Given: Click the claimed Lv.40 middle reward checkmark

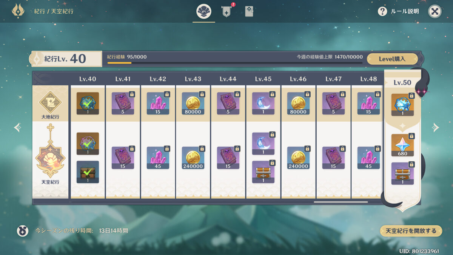Looking at the screenshot, I should tap(88, 144).
